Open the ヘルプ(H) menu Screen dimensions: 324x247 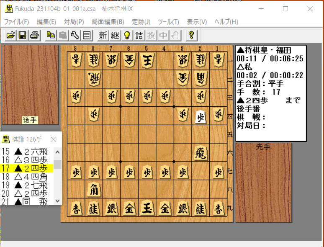point(226,22)
